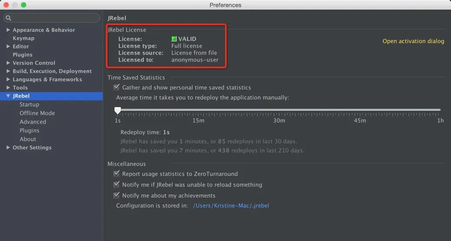Click the red close window button
Image resolution: width=451 pixels, height=241 pixels.
click(6, 5)
